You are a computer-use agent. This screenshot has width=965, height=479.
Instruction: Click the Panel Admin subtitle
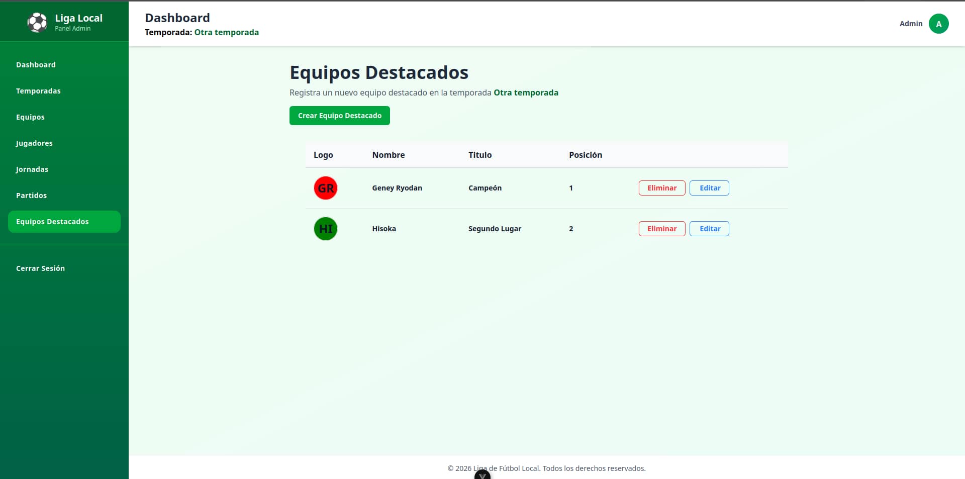pos(73,29)
